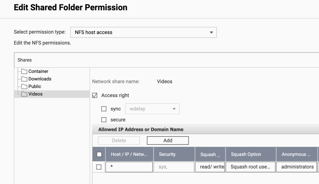Select the Downloads share in tree

coord(40,79)
